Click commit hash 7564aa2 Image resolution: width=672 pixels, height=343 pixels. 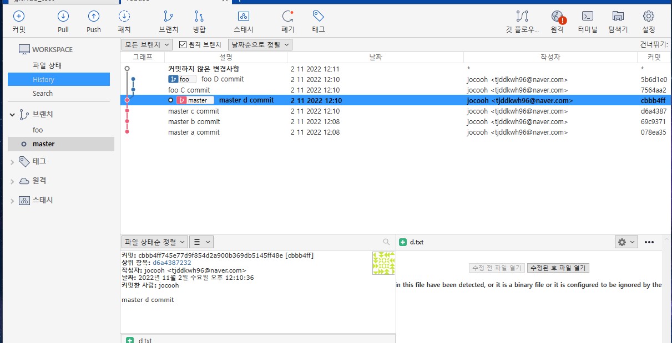tap(654, 90)
